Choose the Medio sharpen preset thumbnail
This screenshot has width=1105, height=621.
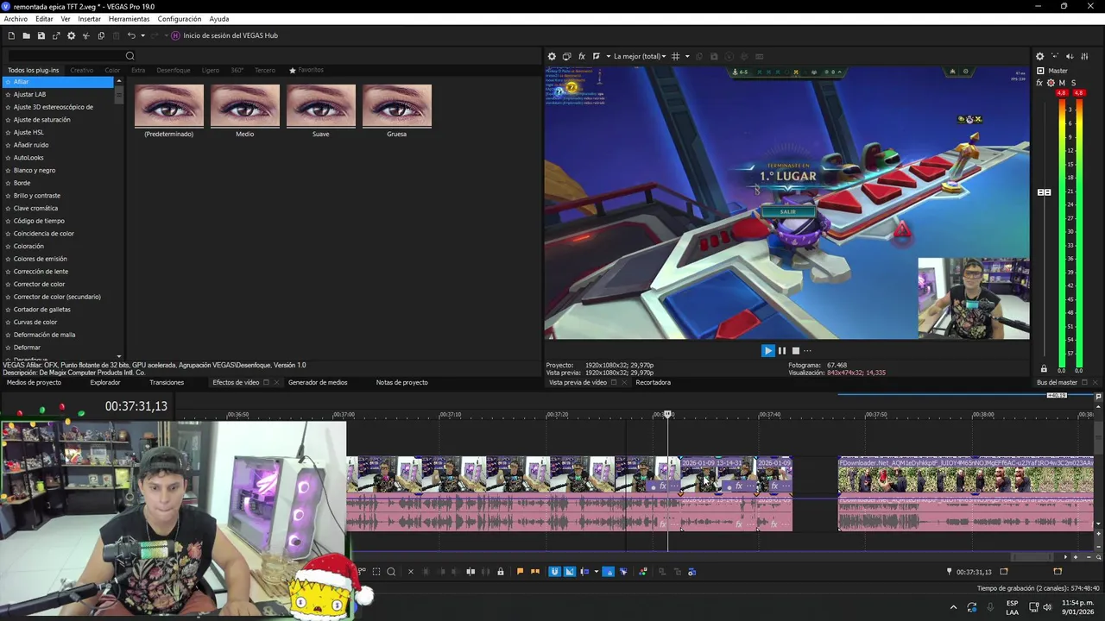(245, 106)
